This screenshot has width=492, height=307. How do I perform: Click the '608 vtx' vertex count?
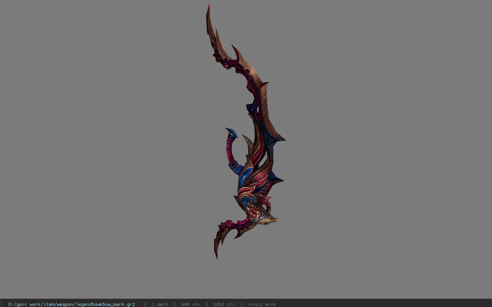pyautogui.click(x=191, y=304)
